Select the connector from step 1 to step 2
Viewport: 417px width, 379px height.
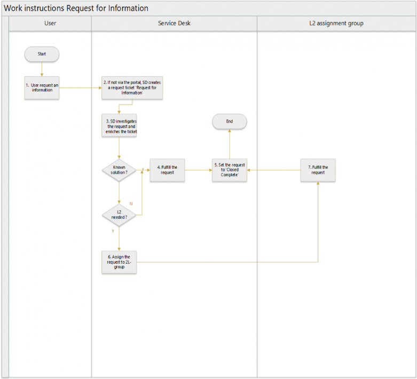coord(80,88)
